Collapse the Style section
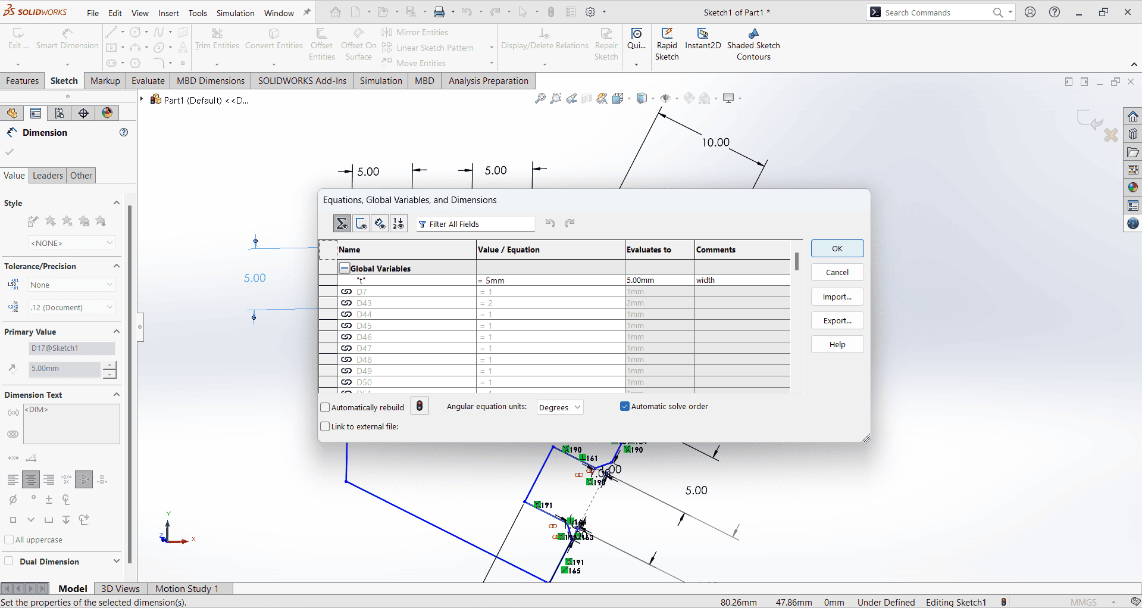 point(117,203)
